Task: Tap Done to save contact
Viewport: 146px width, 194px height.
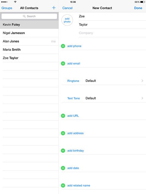Action: (x=138, y=8)
